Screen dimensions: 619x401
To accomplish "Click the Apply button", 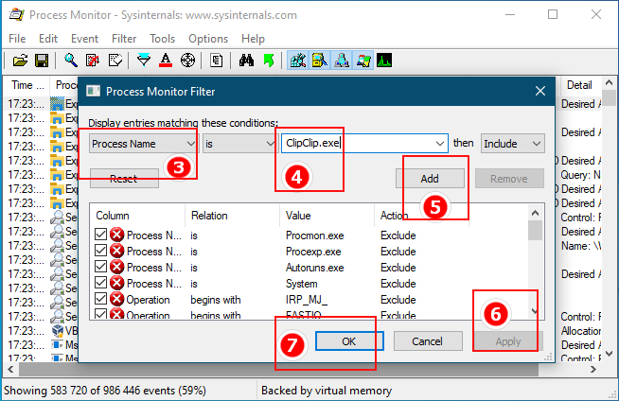I will (508, 341).
